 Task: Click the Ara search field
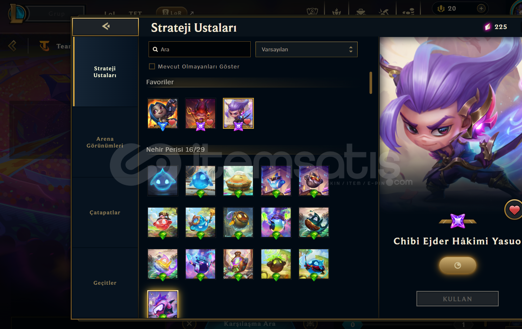tap(199, 49)
